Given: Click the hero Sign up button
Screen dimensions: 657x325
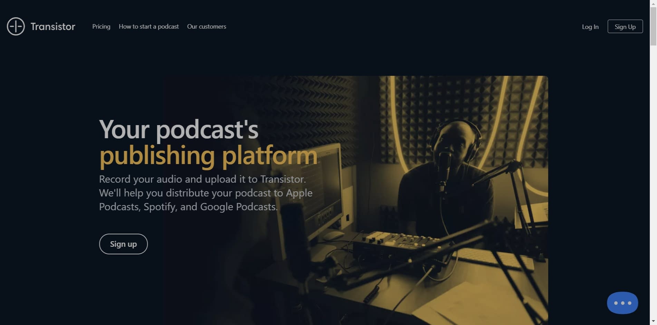Looking at the screenshot, I should tap(123, 244).
